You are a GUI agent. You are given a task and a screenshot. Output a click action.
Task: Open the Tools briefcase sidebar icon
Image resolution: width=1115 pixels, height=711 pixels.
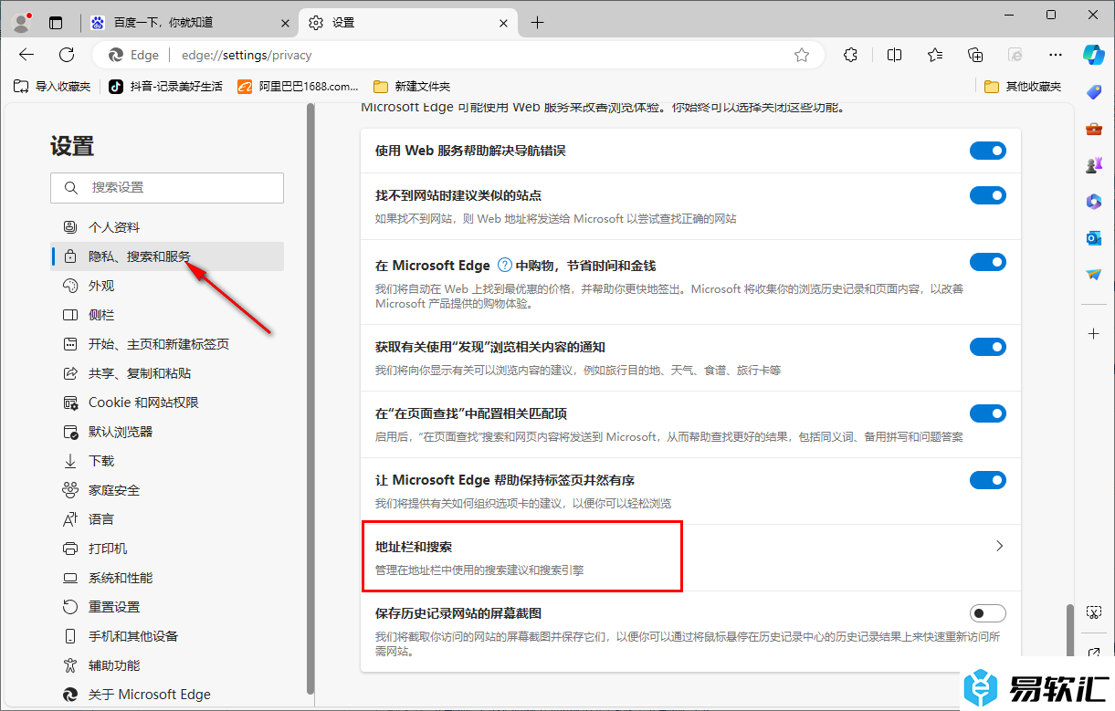click(x=1094, y=129)
